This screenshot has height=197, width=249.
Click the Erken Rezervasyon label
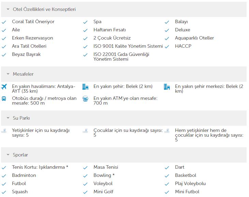pos(32,38)
